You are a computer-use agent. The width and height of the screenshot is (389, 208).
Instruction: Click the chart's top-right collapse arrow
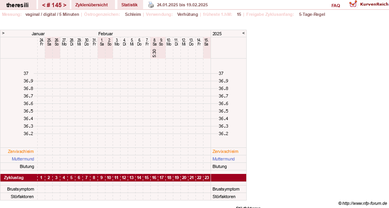click(x=243, y=33)
